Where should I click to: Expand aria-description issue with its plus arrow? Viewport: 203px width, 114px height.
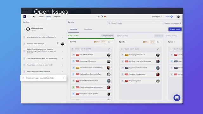[62, 37]
